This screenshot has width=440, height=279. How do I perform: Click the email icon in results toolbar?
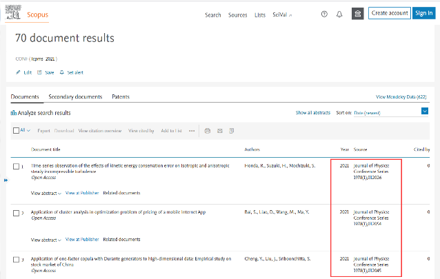pos(219,130)
